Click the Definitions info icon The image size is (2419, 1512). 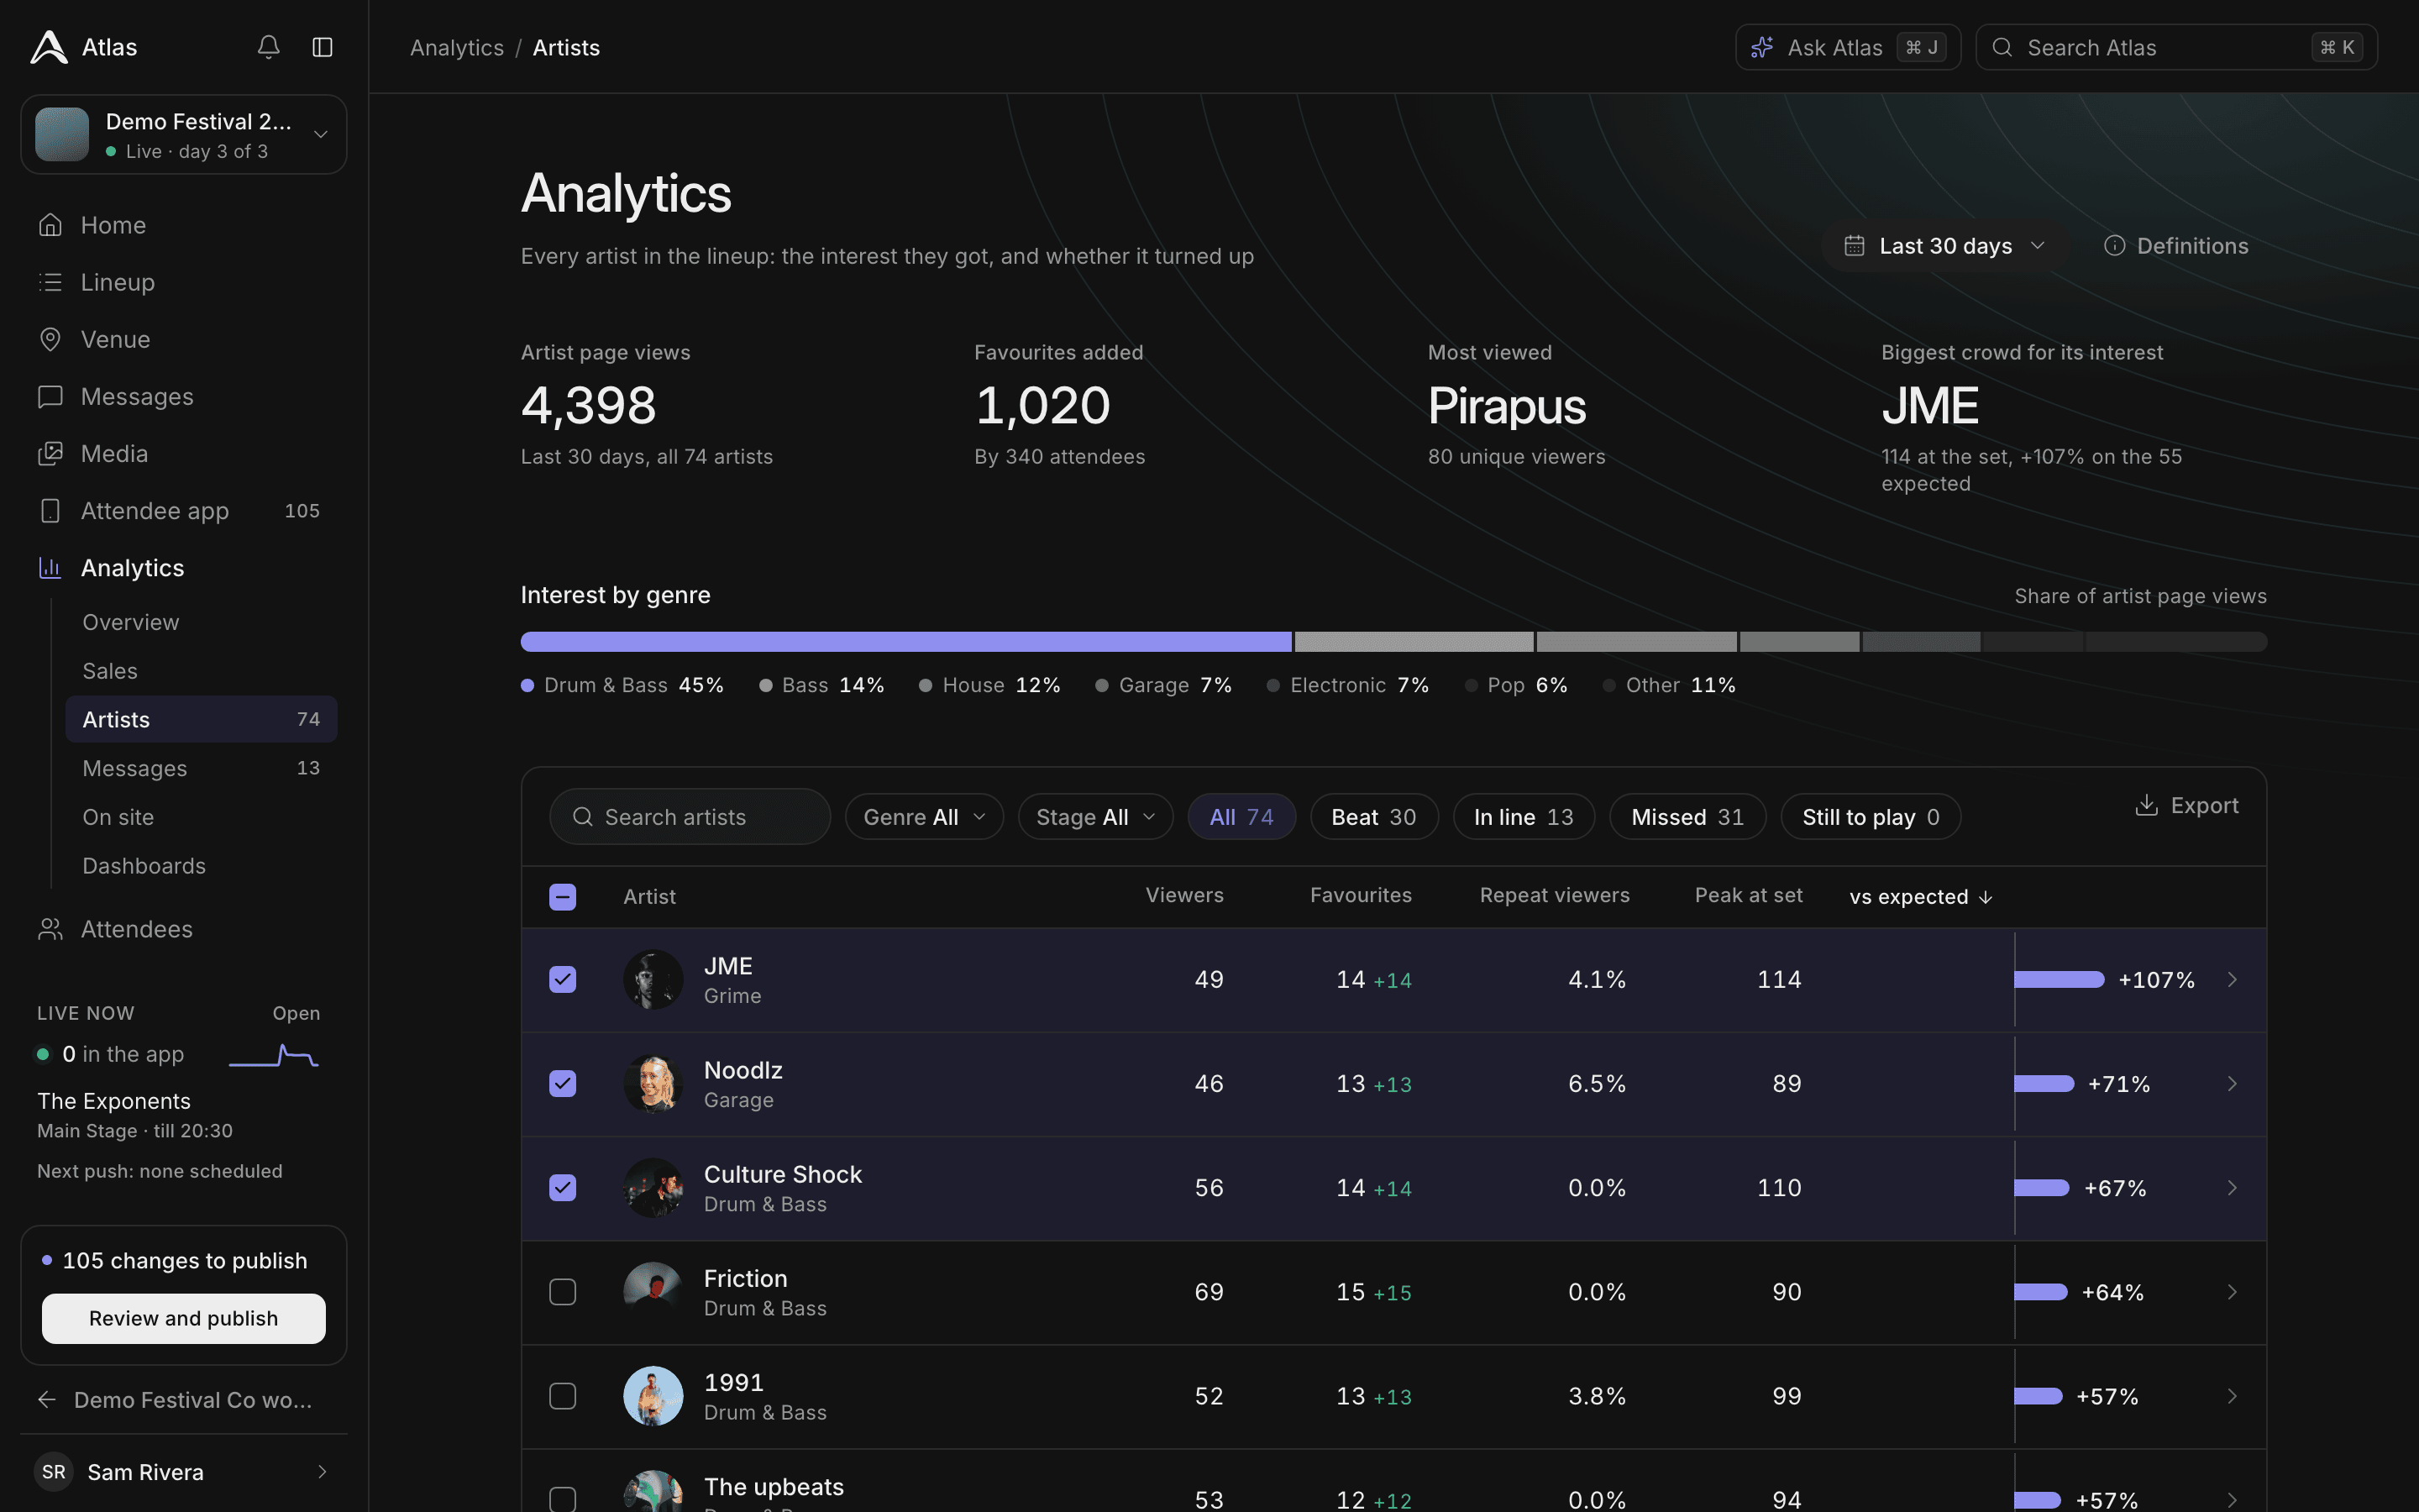(2114, 246)
